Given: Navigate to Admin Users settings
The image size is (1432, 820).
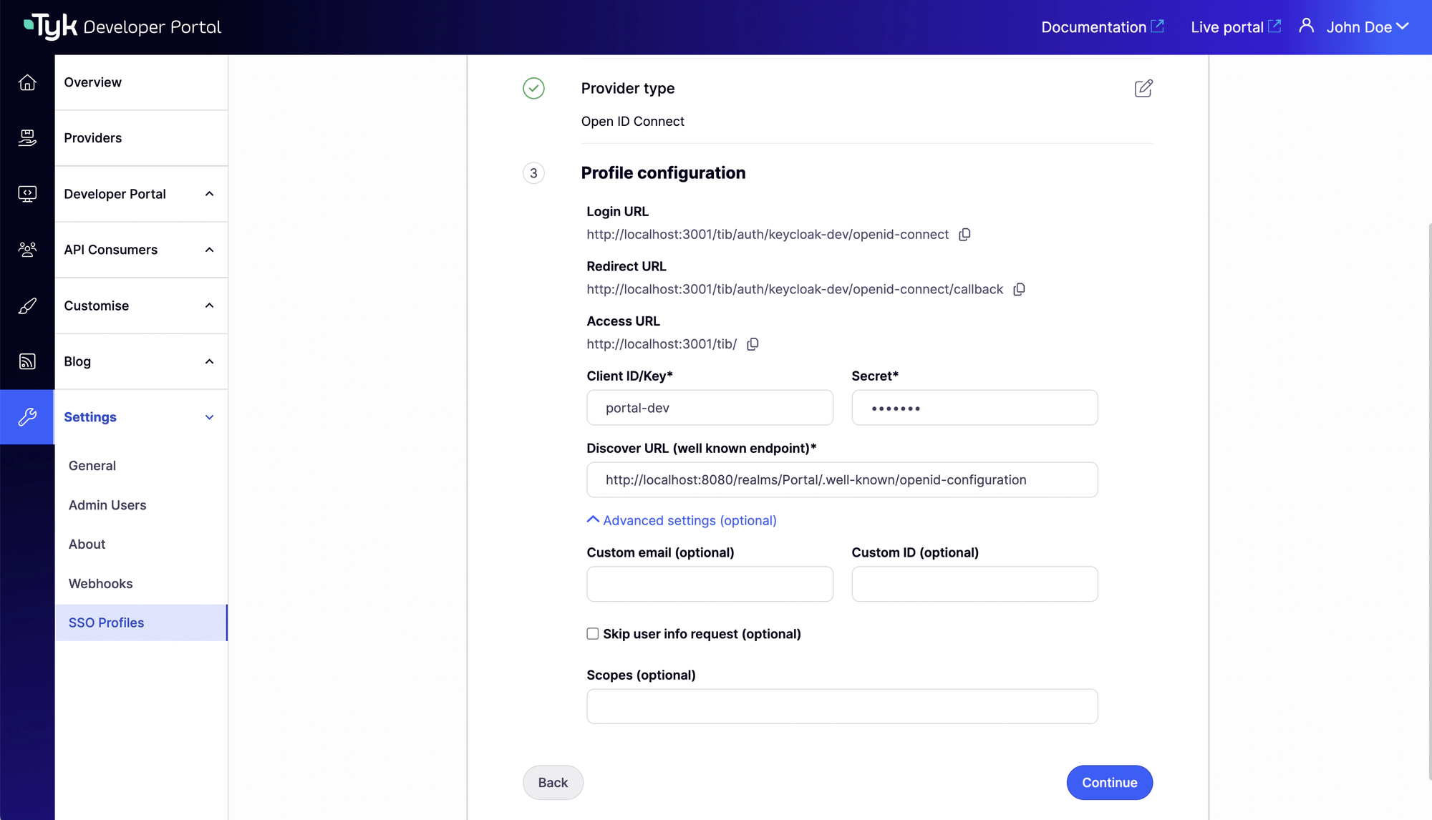Looking at the screenshot, I should [x=107, y=504].
